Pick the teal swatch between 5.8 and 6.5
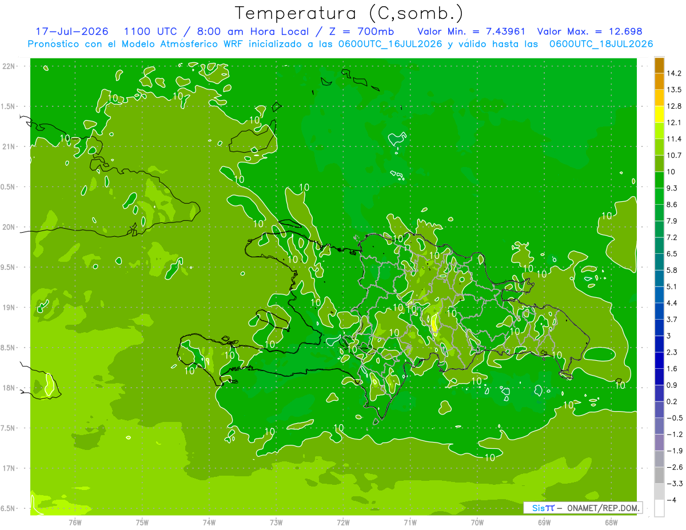 [659, 261]
